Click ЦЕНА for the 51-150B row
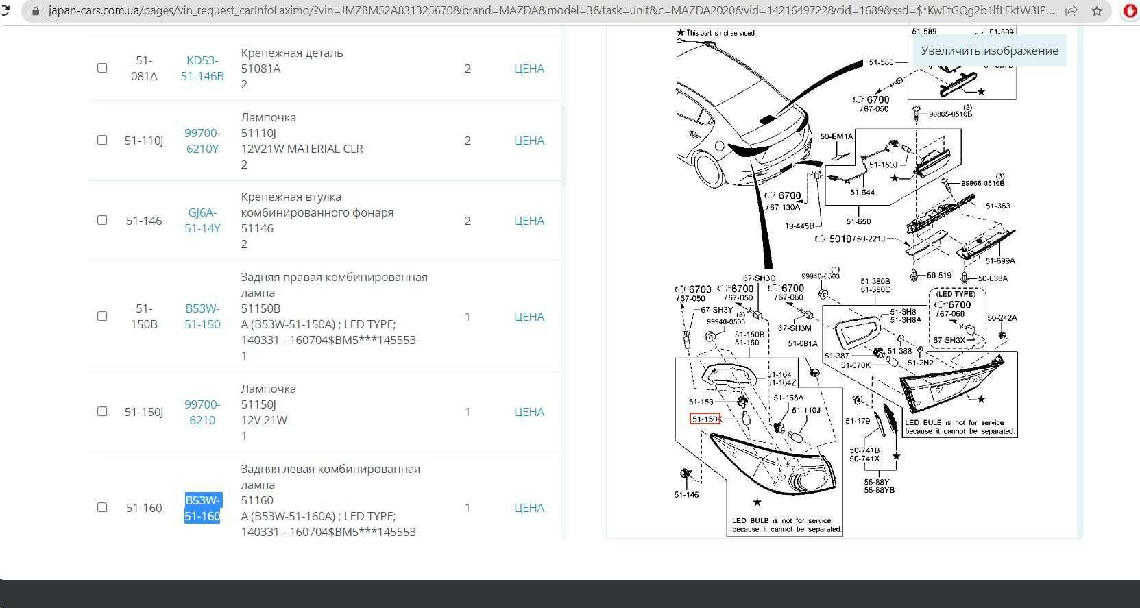This screenshot has width=1140, height=608. tap(529, 317)
